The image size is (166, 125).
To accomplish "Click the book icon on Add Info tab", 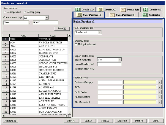I will tap(145, 15).
